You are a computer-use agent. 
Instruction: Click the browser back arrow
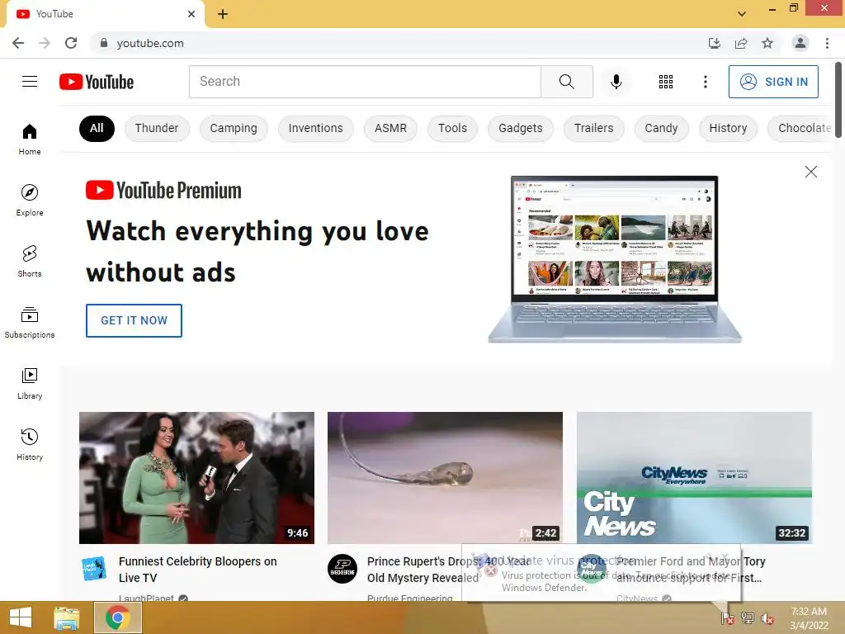click(18, 43)
